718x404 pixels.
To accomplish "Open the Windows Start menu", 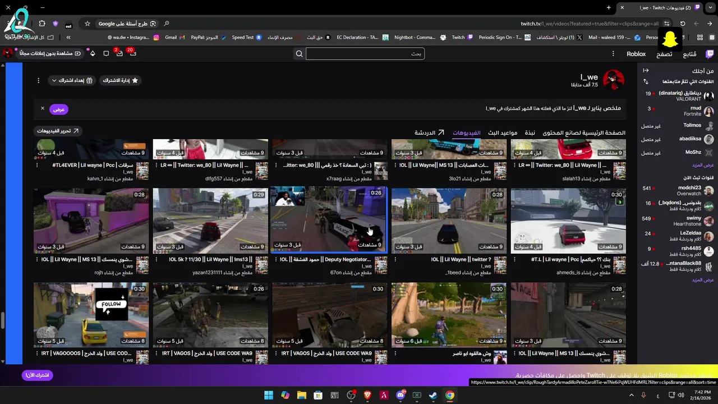I will click(269, 395).
